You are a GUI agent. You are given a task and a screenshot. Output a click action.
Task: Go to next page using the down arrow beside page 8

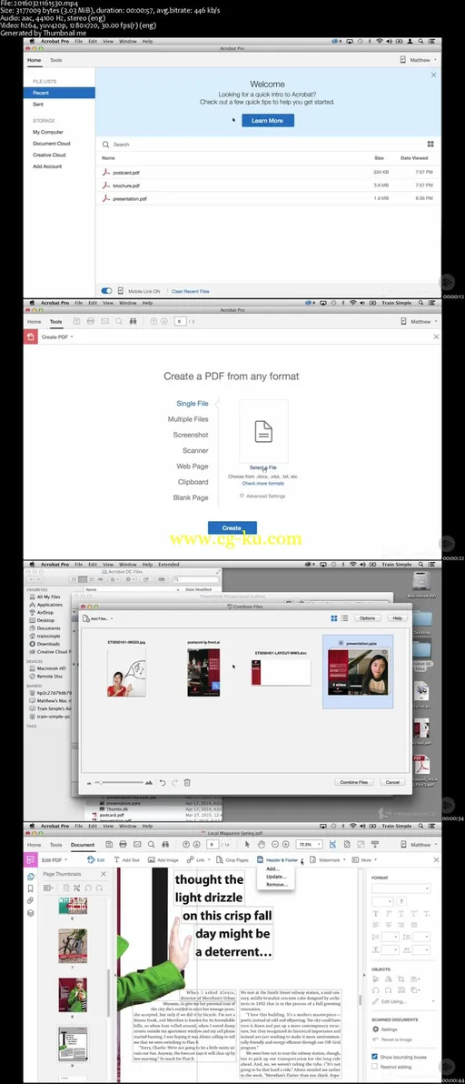(196, 844)
